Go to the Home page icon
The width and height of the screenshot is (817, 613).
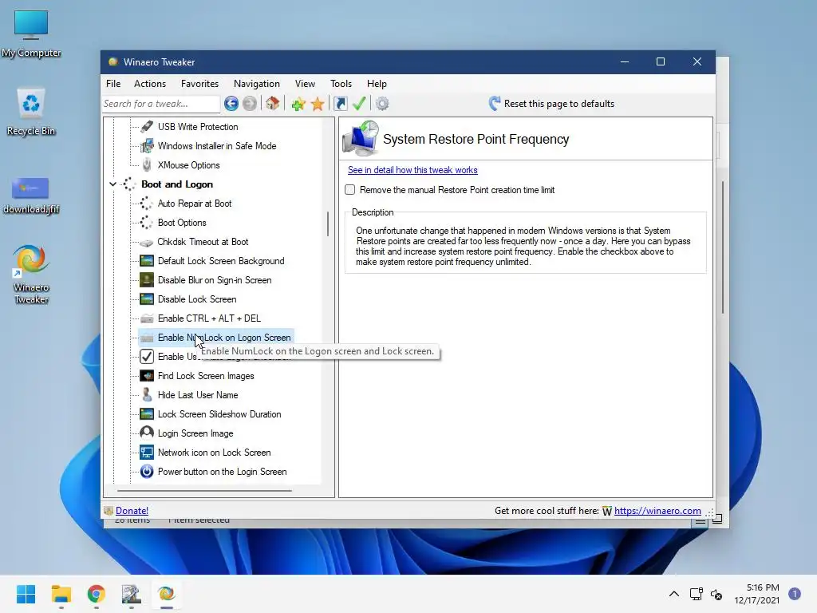coord(273,103)
